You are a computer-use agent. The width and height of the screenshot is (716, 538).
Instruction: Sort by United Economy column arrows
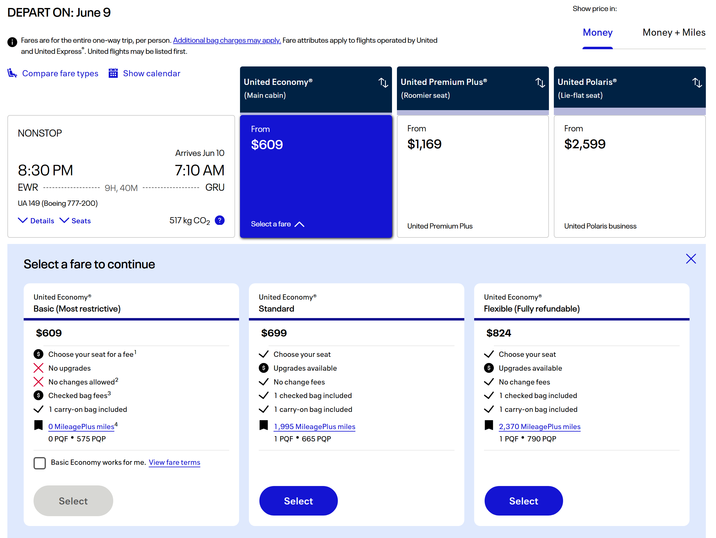click(x=383, y=83)
